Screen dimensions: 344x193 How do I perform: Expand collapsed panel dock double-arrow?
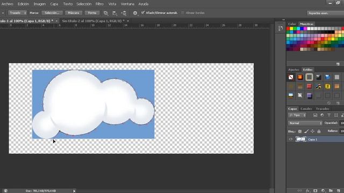coord(283,20)
